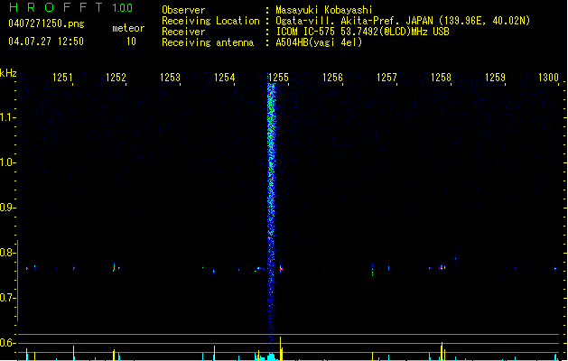The width and height of the screenshot is (568, 361).
Task: Click the 1255 time axis label
Action: (x=278, y=78)
